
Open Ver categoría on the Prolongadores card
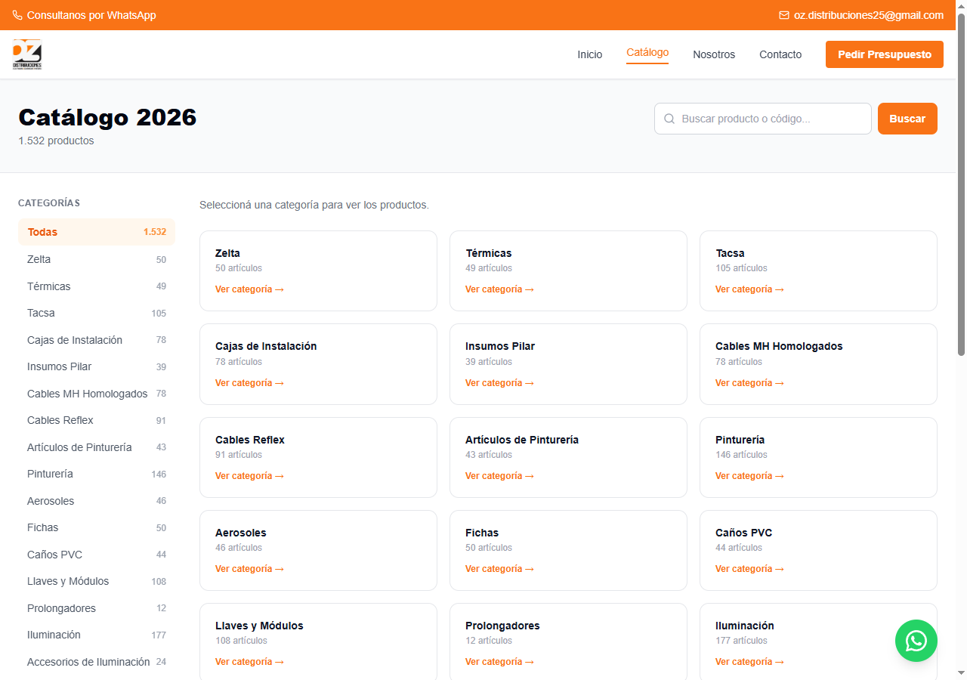(499, 662)
